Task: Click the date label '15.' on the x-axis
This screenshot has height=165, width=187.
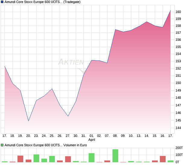Action: click(155, 136)
